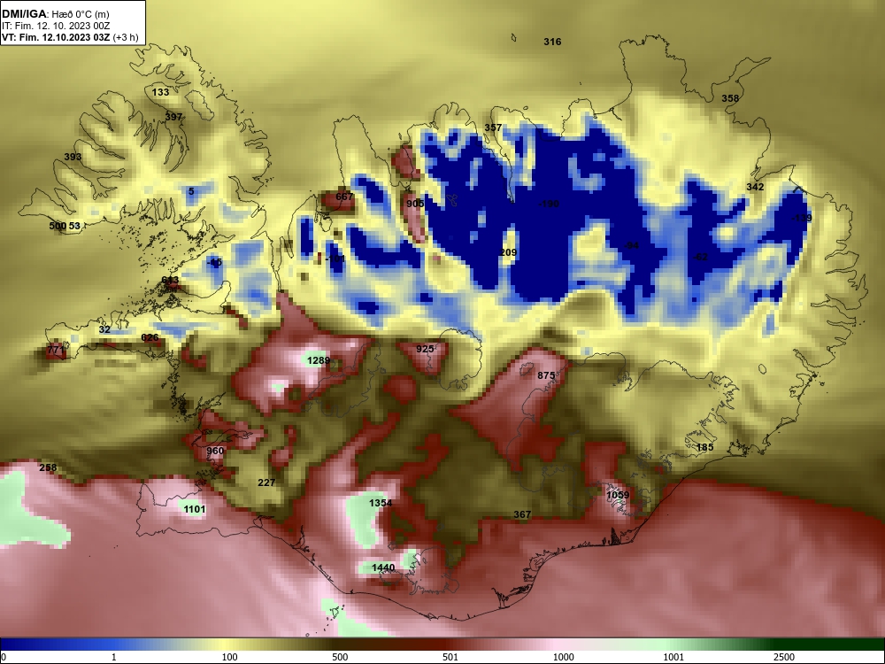
Task: Click the map value 185
Action: [x=705, y=447]
